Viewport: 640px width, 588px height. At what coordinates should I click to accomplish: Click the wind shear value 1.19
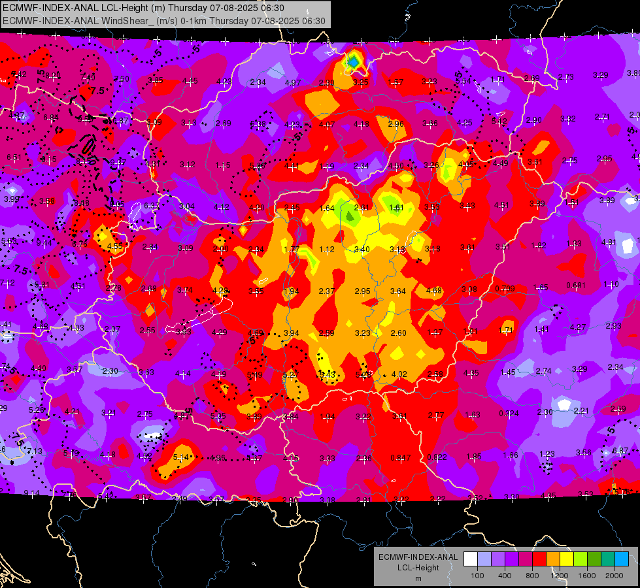click(x=327, y=167)
